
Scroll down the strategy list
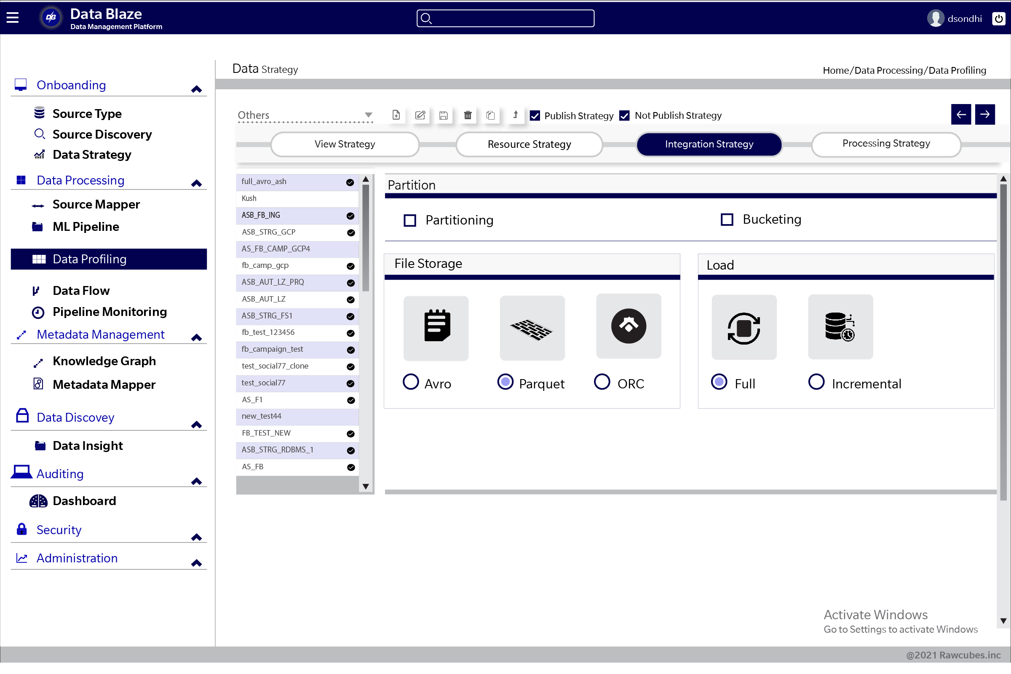366,485
